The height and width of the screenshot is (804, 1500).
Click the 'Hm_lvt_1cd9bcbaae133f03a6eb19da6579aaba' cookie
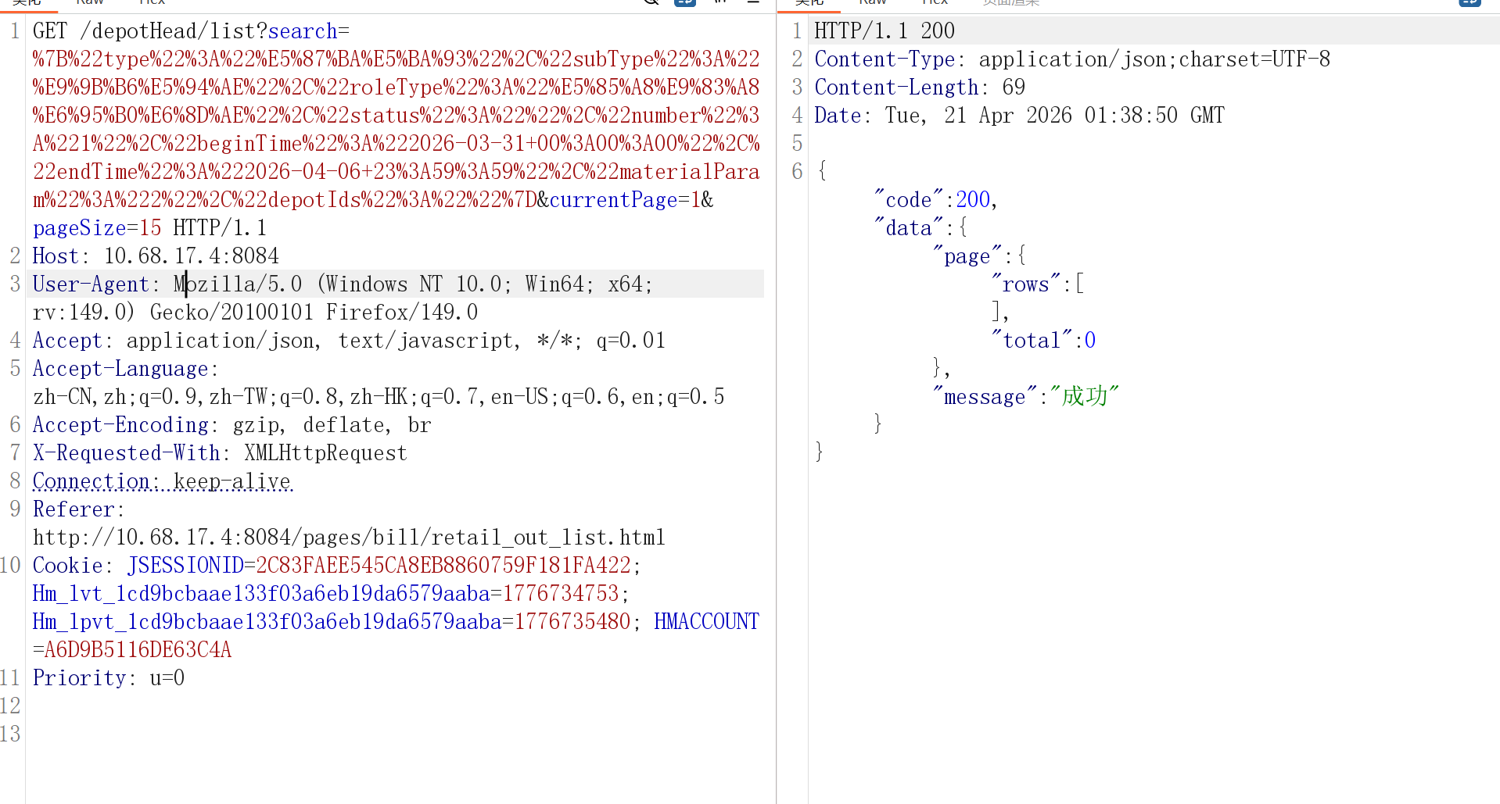[x=261, y=594]
